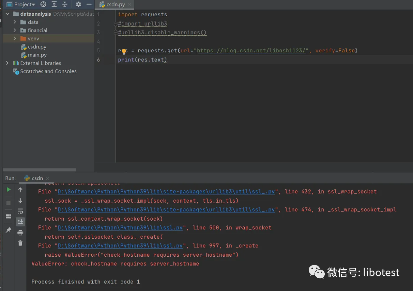Expand the venv folder
This screenshot has width=413, height=291.
coord(15,38)
